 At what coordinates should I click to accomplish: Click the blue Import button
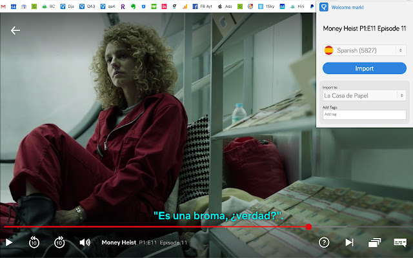click(x=364, y=68)
